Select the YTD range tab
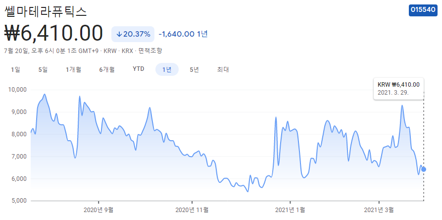442x220 pixels. [x=139, y=69]
